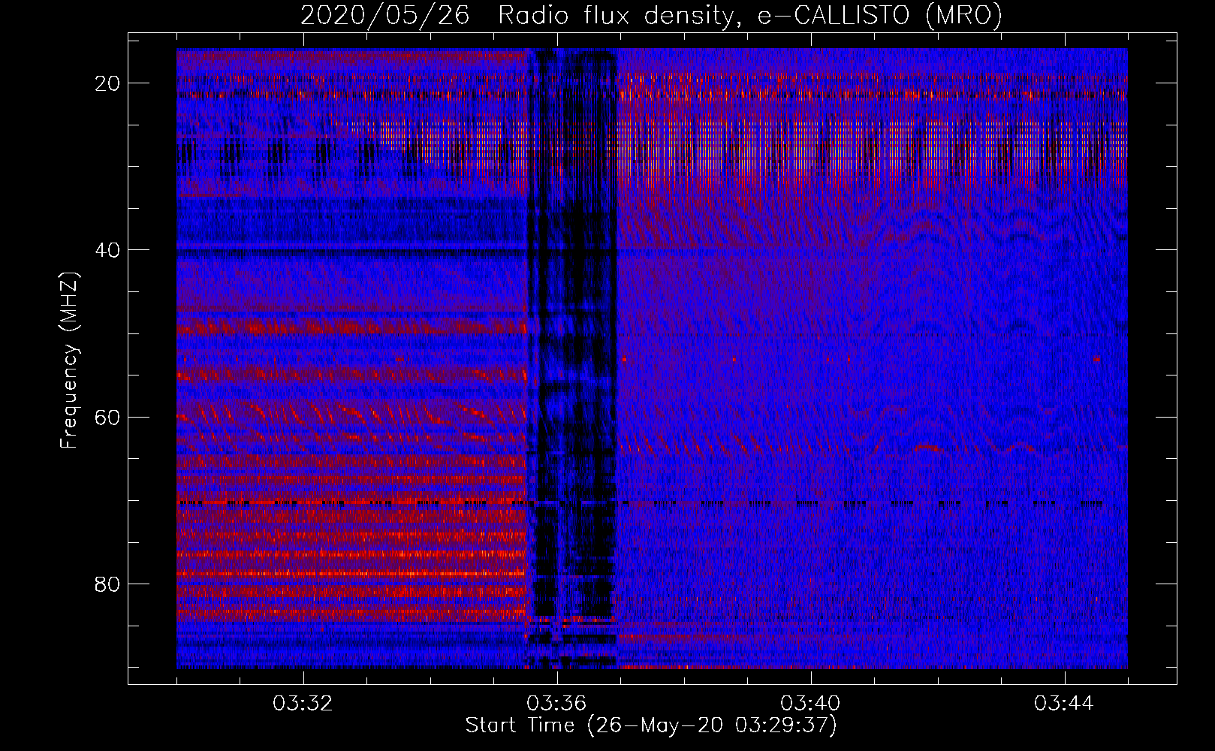
Task: Click the "Start Time (26-May-20 03:29:37)" x-axis label
Action: 651,725
